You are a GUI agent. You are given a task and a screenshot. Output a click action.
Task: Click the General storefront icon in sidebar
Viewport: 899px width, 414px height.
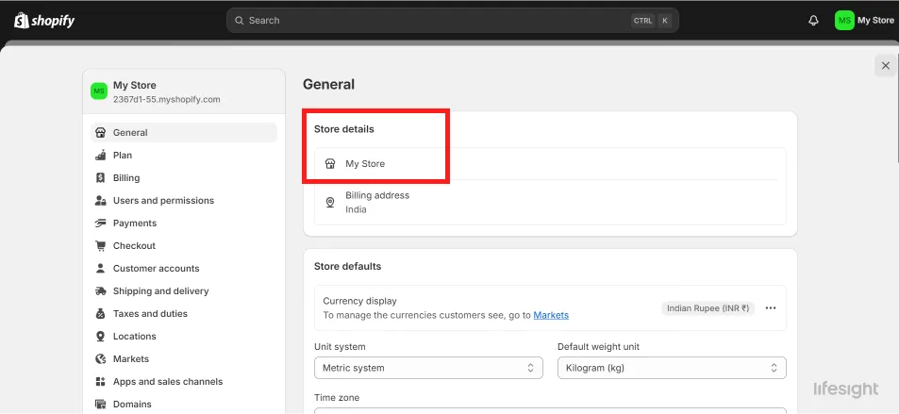pyautogui.click(x=100, y=132)
